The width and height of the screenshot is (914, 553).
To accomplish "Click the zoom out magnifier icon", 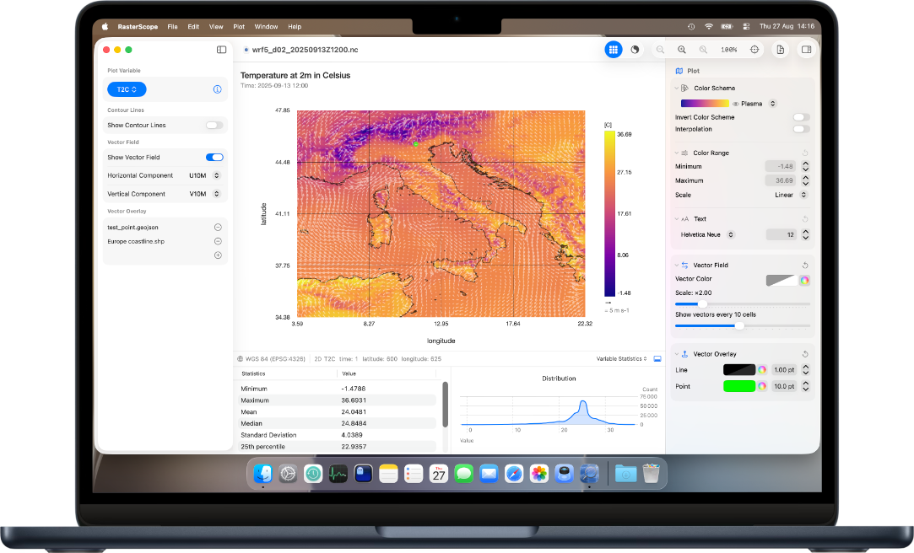I will [660, 50].
